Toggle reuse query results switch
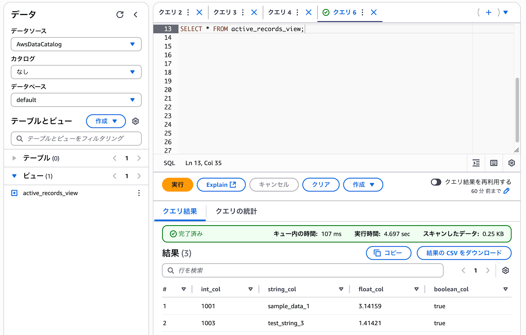Viewport: 526px width, 335px height. point(436,182)
